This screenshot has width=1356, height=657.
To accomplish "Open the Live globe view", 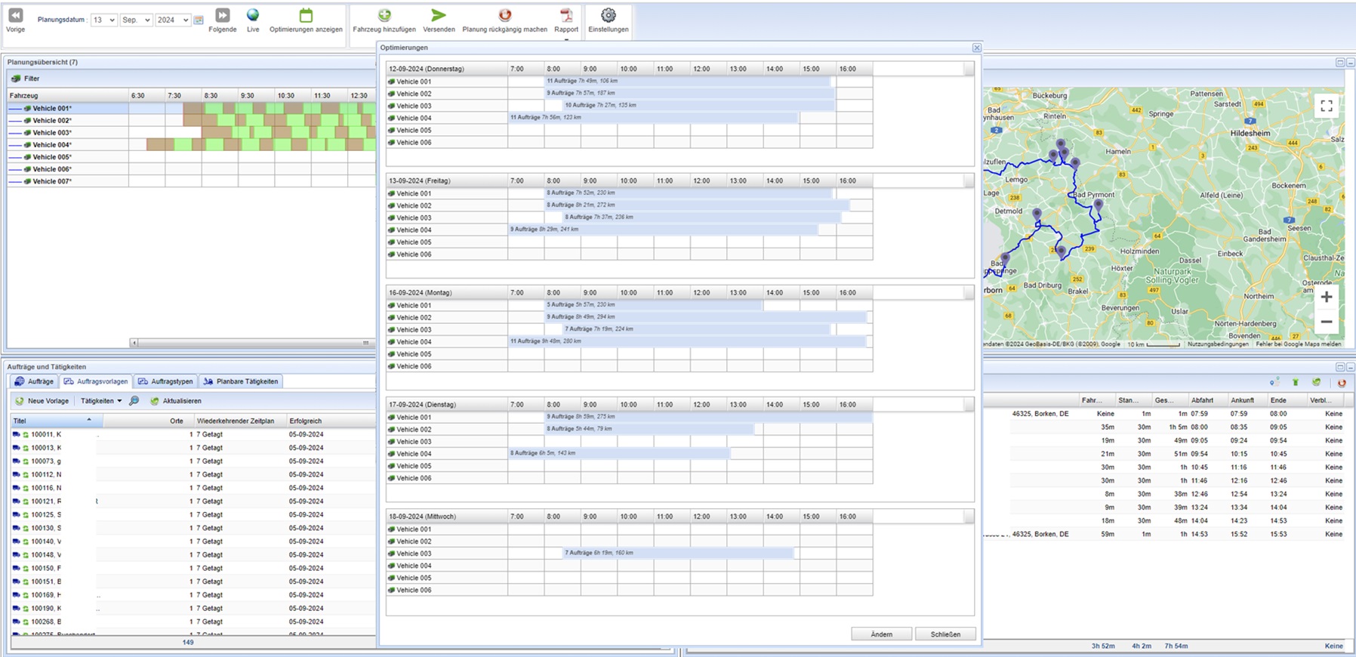I will [x=253, y=15].
